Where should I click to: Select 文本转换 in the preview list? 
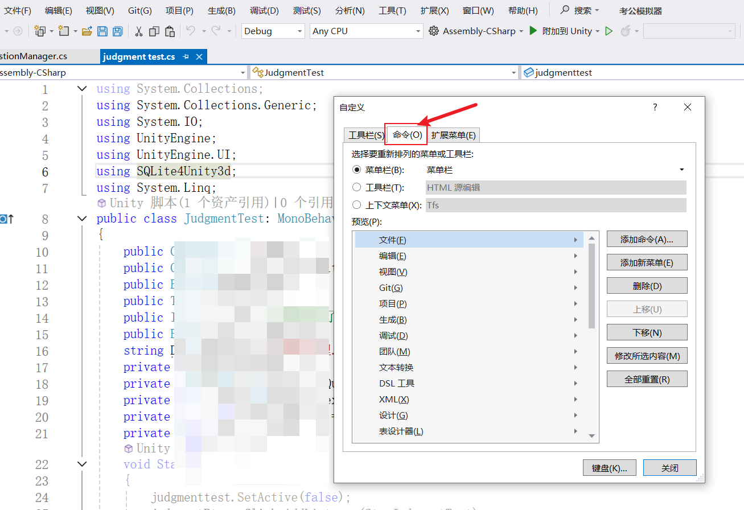(x=469, y=368)
